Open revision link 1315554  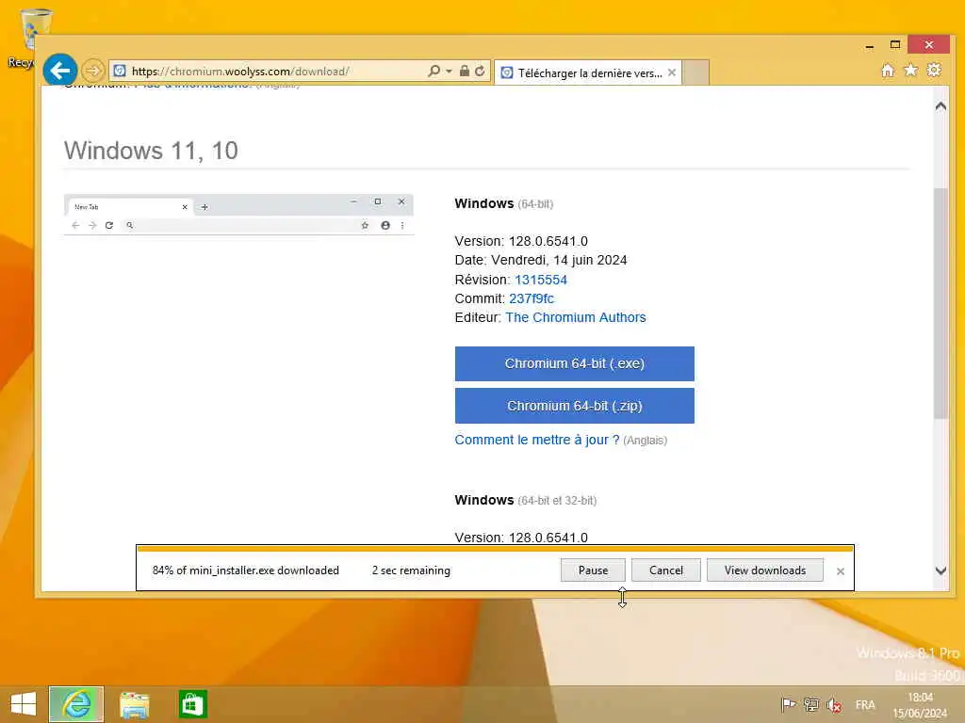(x=541, y=280)
